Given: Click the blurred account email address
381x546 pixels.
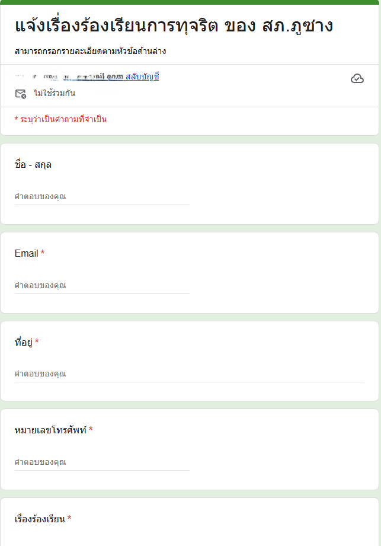Looking at the screenshot, I should click(69, 76).
